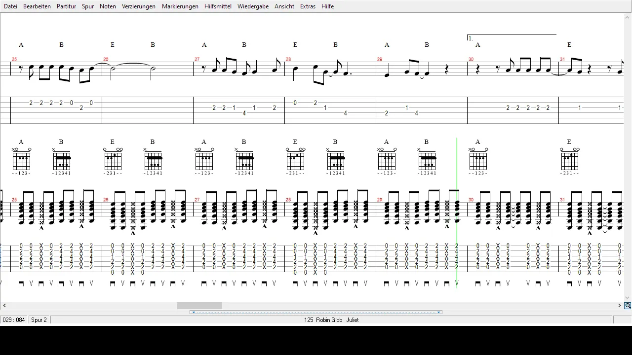Click the dotted range slider track

[316, 312]
